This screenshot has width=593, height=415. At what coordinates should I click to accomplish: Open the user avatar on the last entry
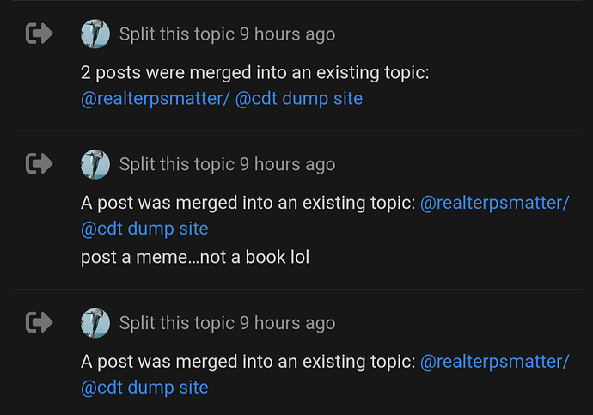pos(95,323)
